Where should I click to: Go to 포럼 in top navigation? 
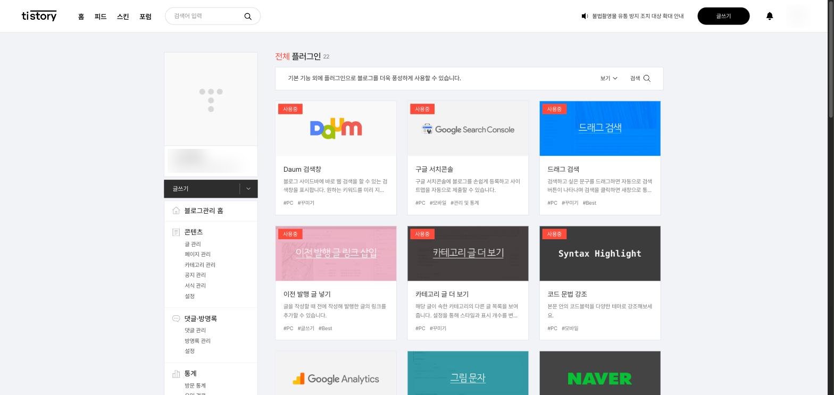pos(145,16)
